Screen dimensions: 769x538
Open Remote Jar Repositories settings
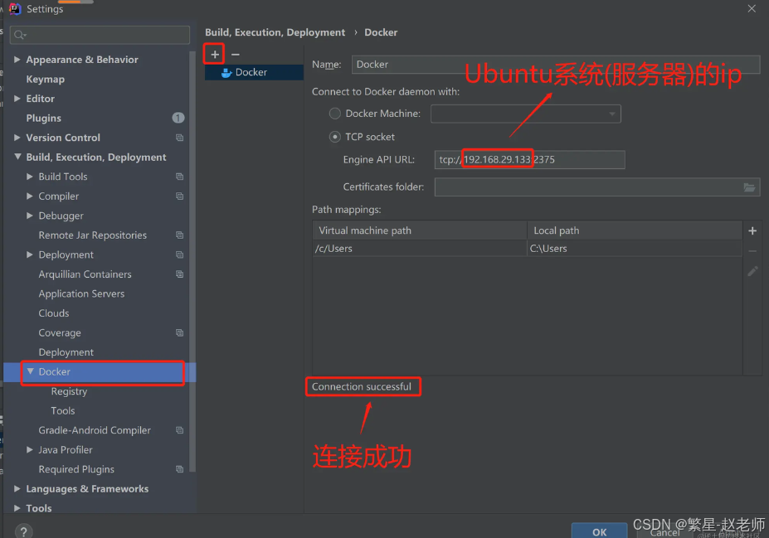[93, 235]
